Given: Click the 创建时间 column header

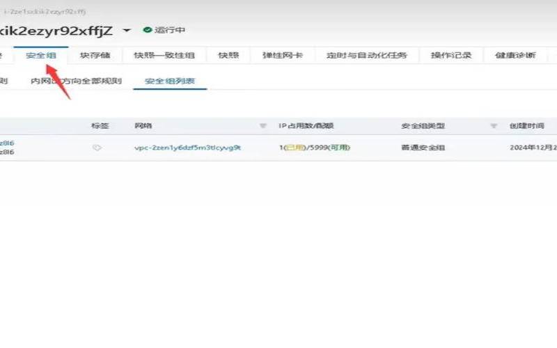Looking at the screenshot, I should click(x=527, y=126).
